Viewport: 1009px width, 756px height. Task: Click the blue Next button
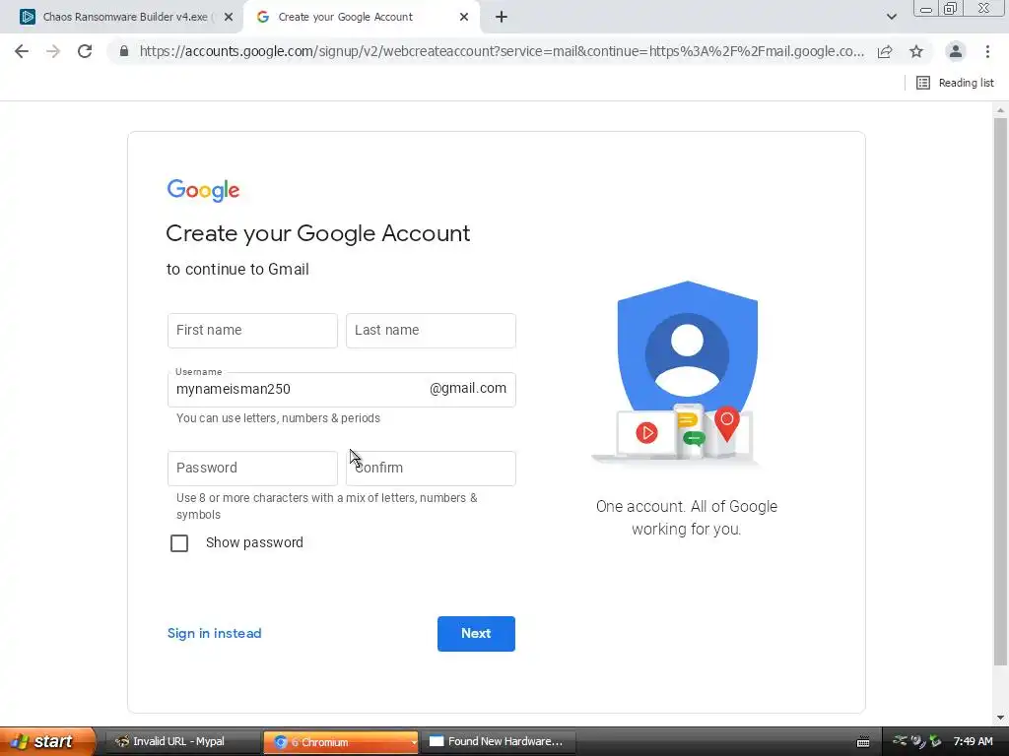coord(476,634)
